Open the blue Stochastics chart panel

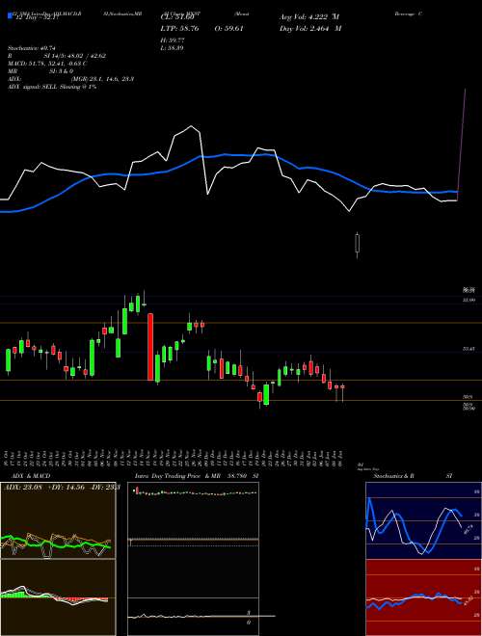pos(423,520)
